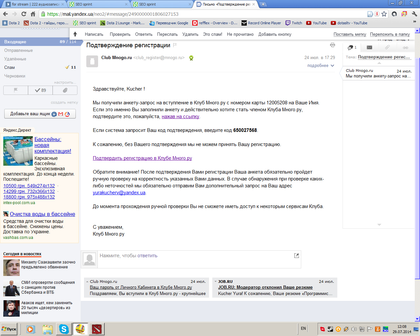This screenshot has width=420, height=336.
Task: Open a new browser tab
Action: [263, 4]
